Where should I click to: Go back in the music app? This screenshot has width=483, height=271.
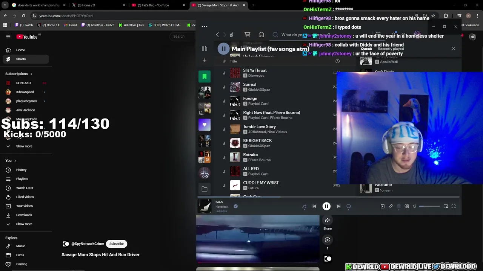(x=217, y=35)
